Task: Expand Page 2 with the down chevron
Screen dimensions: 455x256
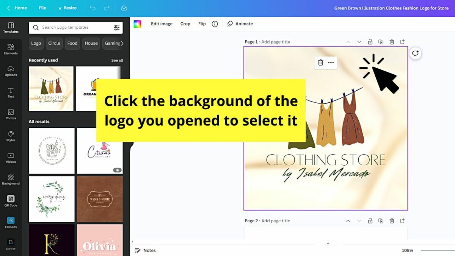Action: (x=359, y=220)
